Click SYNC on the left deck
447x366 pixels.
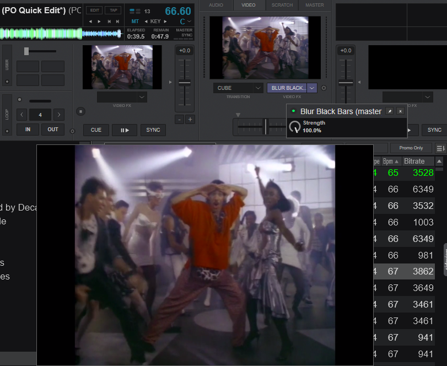point(153,130)
